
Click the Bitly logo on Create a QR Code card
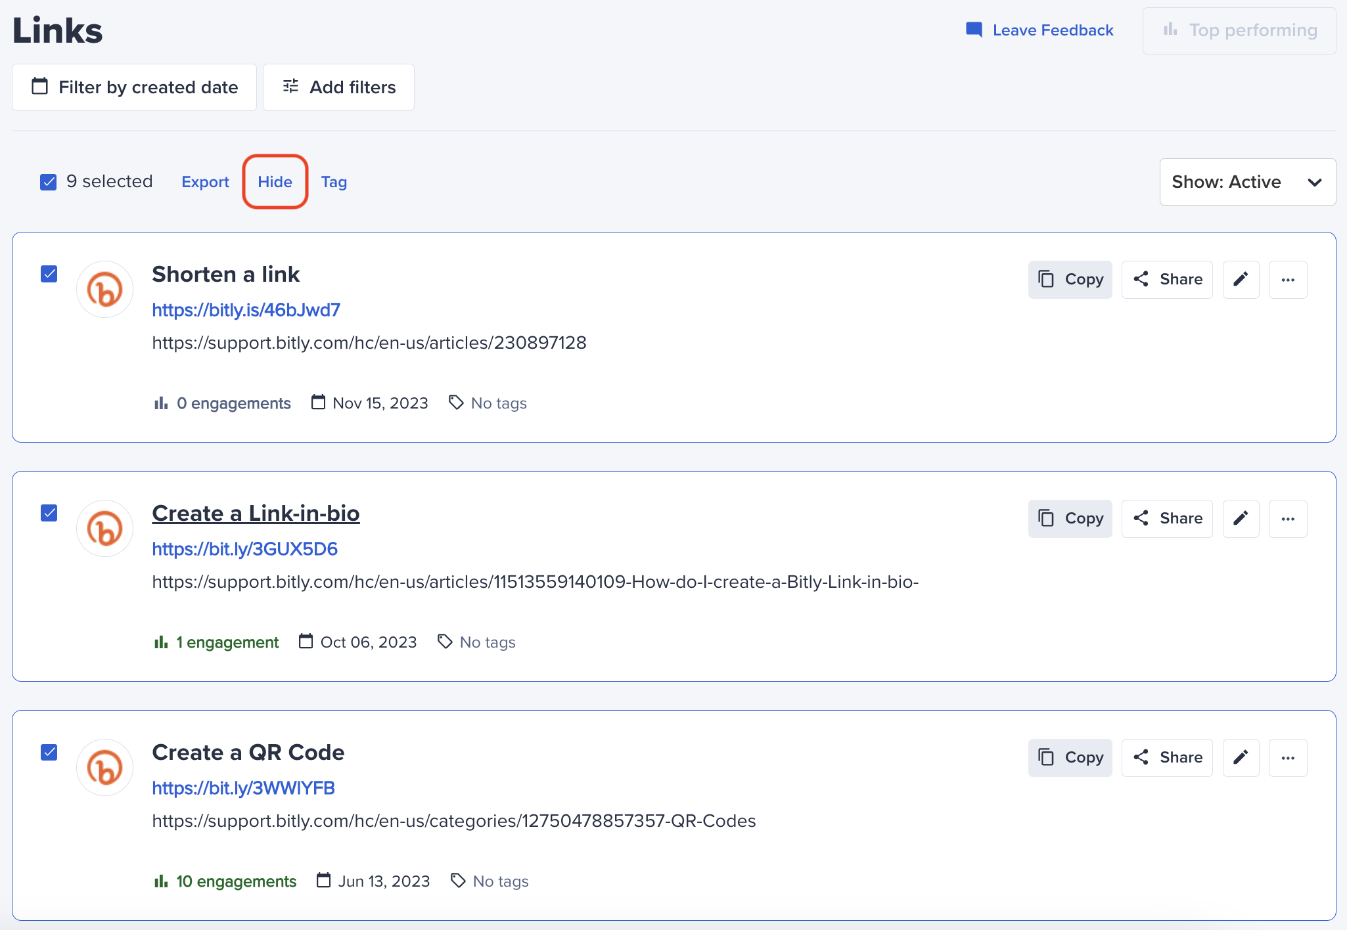tap(105, 768)
